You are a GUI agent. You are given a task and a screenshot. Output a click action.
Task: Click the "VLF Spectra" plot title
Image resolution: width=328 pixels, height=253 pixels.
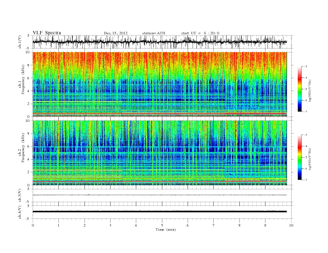click(47, 33)
